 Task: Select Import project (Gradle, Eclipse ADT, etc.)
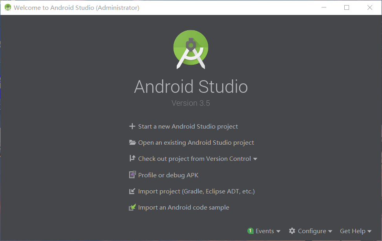(196, 191)
